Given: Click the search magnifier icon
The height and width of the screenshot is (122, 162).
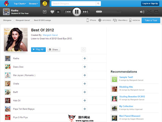Looking at the screenshot, I should click(98, 4).
